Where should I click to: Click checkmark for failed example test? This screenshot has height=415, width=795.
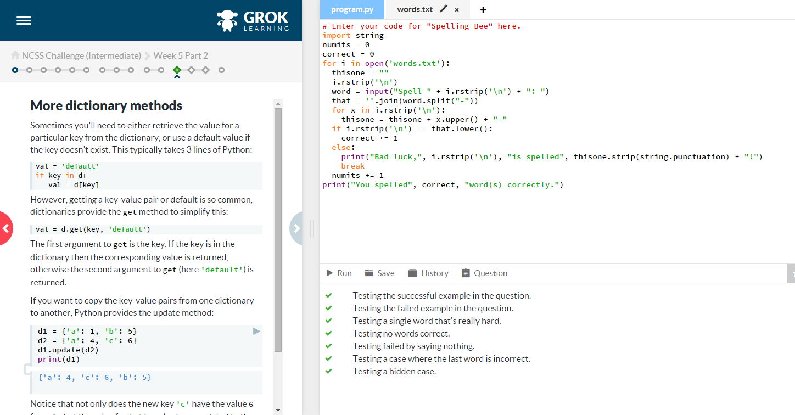(329, 308)
